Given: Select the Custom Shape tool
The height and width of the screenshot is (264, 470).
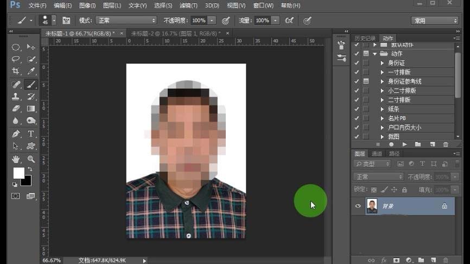Looking at the screenshot, I should tap(30, 146).
